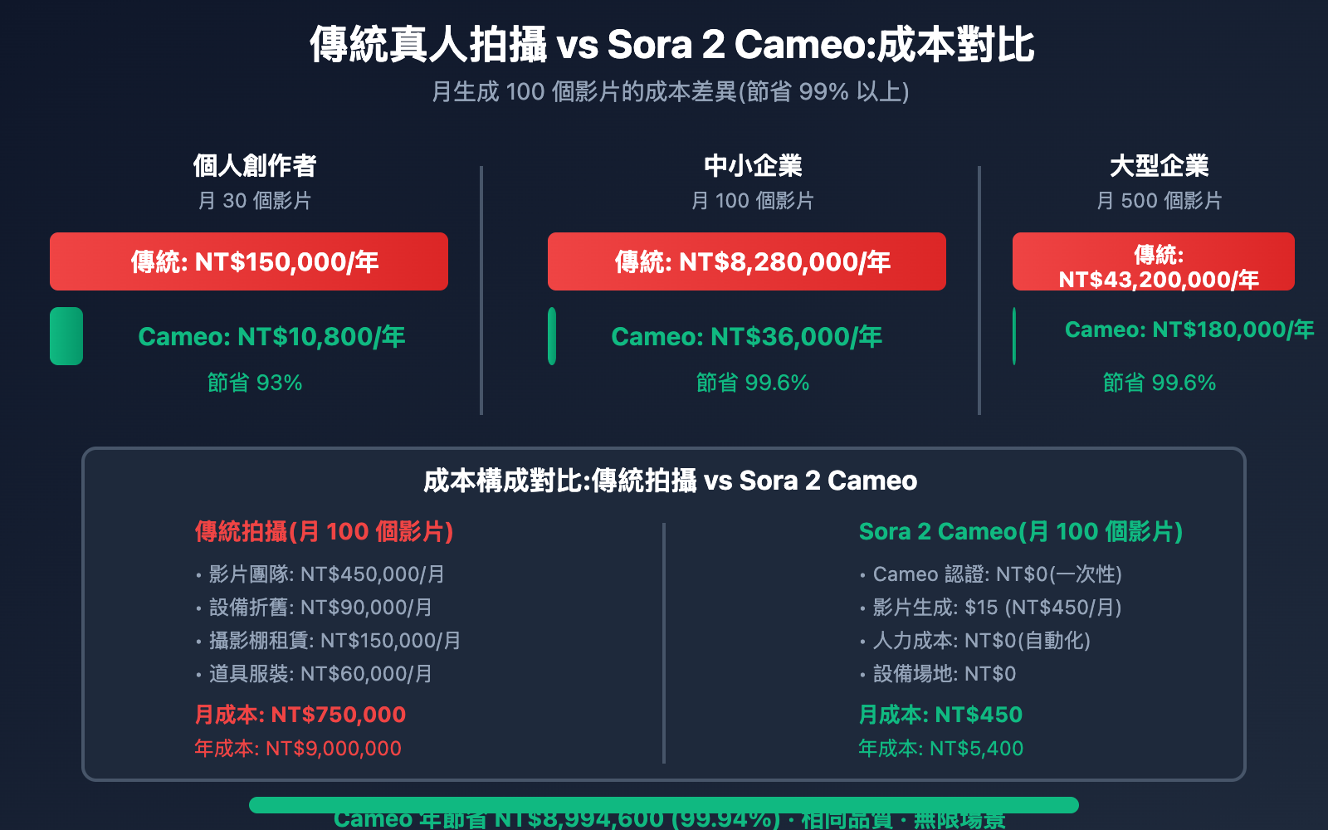Click the 月成本: NT$750,000 total

300,715
